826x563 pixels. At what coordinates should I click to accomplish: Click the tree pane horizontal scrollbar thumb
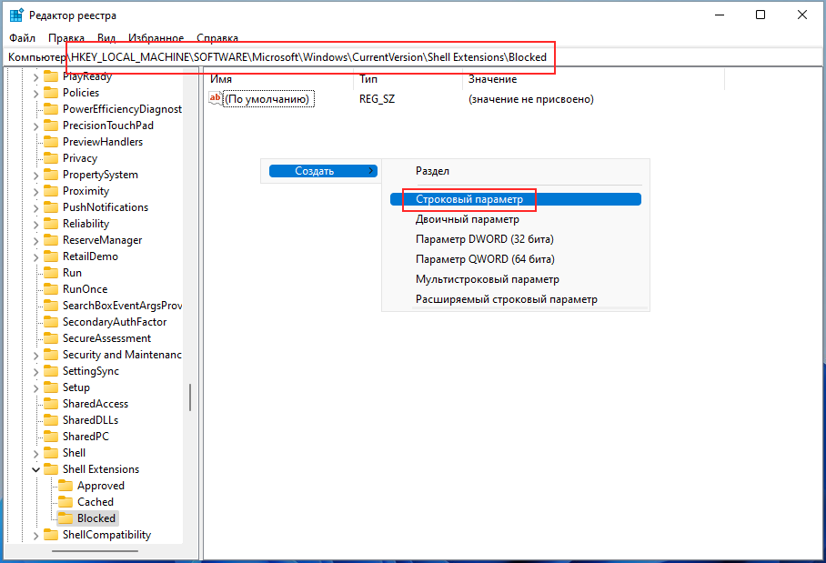tap(96, 551)
